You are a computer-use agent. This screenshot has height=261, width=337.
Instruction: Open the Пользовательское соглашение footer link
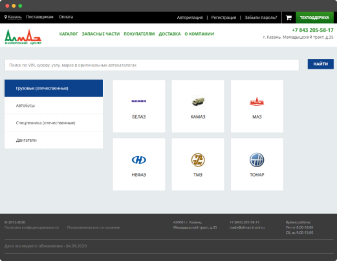point(93,227)
